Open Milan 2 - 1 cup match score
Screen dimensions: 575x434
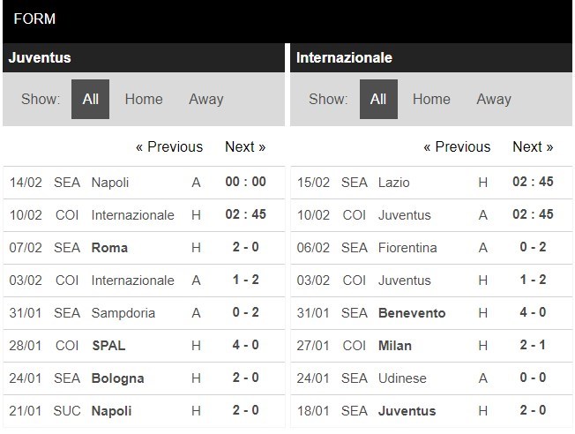click(x=533, y=346)
